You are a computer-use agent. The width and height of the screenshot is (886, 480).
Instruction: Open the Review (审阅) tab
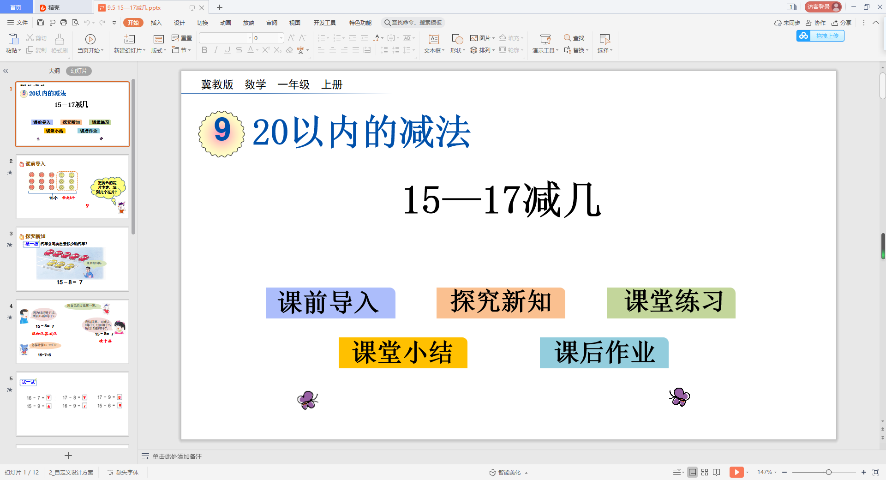click(272, 23)
